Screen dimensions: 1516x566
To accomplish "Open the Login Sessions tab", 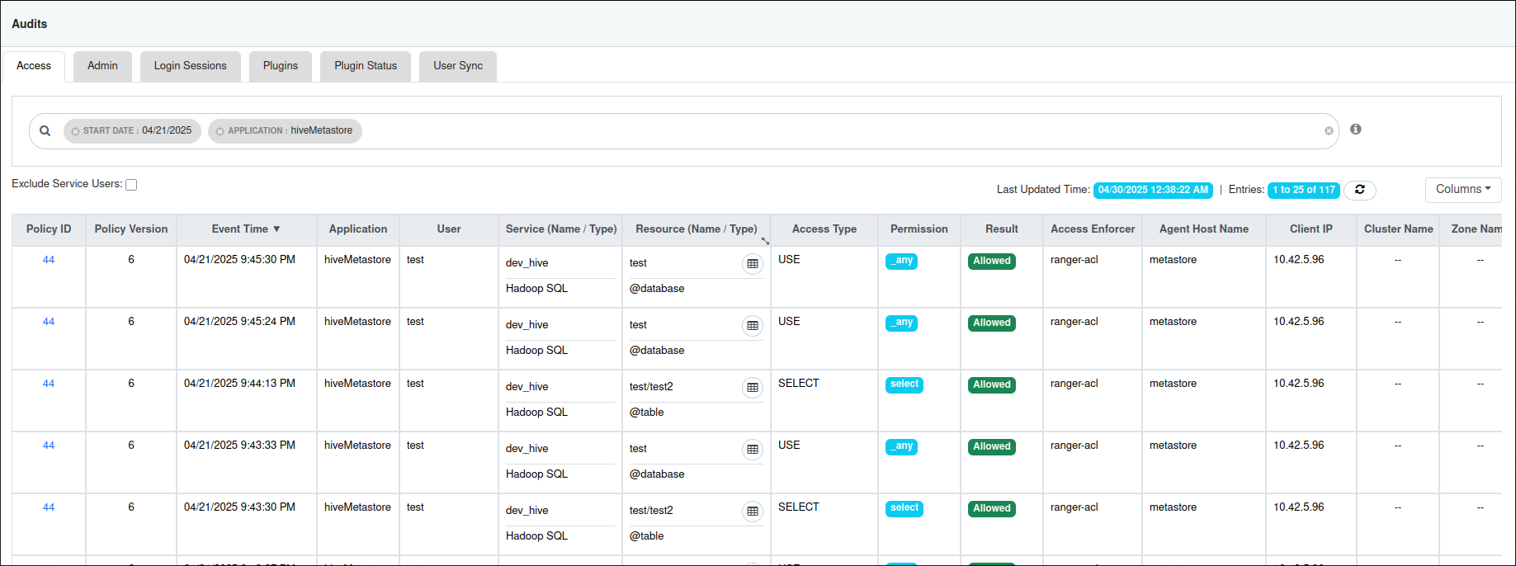I will point(190,66).
